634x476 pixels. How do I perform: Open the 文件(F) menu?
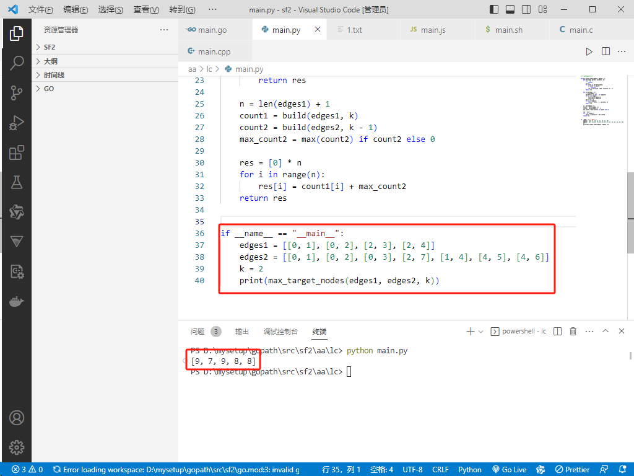(40, 9)
